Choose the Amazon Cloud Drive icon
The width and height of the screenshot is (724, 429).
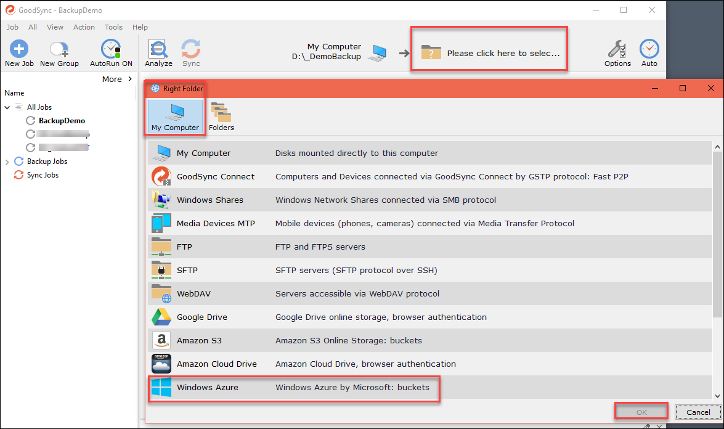(161, 364)
